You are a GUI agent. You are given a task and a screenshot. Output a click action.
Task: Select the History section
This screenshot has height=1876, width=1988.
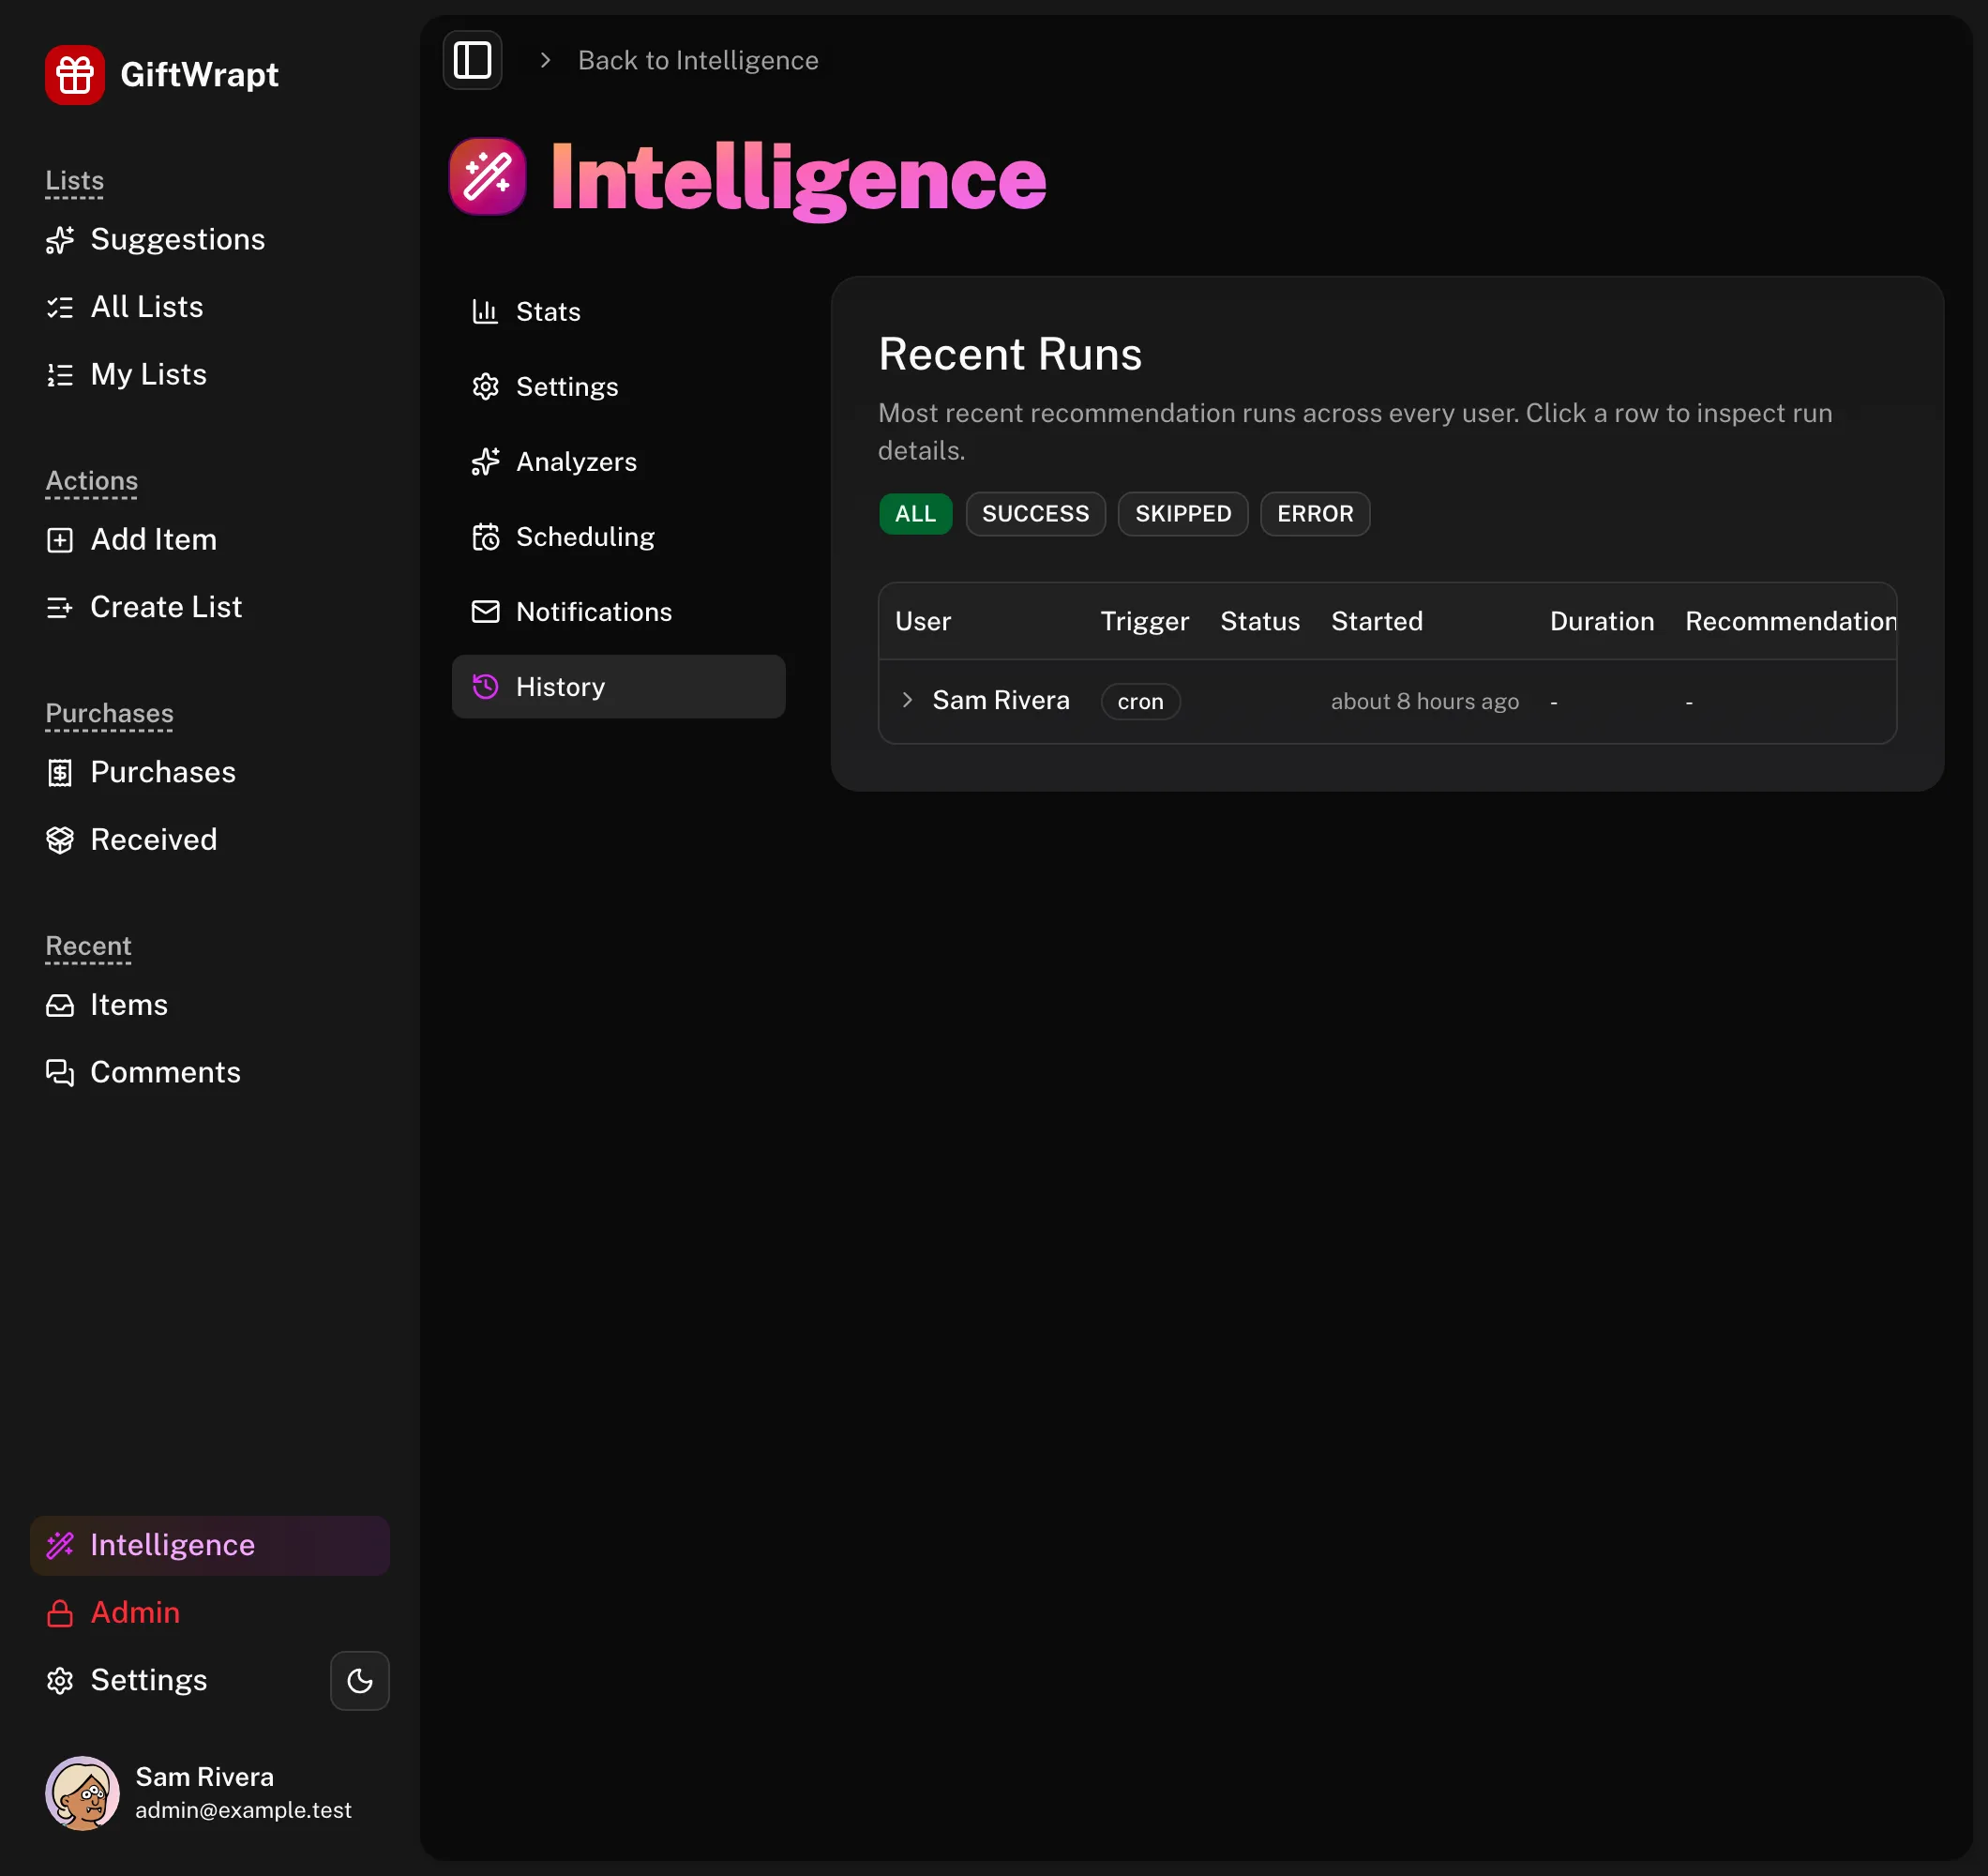coord(618,687)
